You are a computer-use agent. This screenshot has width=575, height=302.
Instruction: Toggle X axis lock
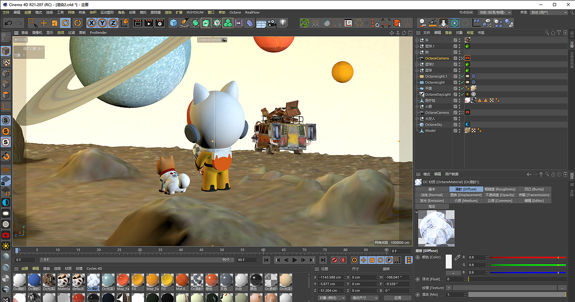[91, 23]
